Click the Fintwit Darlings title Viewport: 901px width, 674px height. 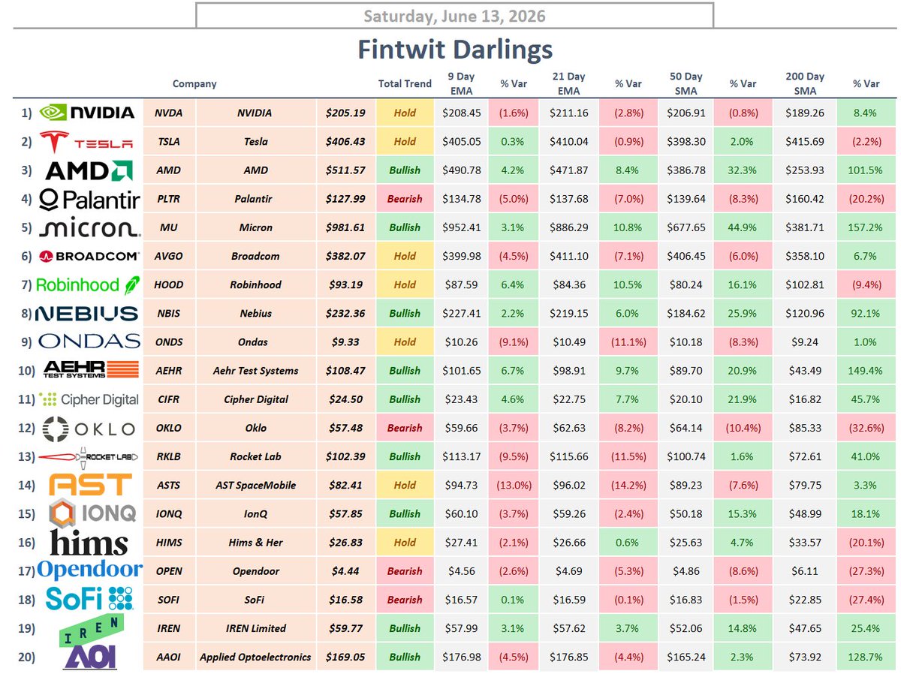pos(455,50)
